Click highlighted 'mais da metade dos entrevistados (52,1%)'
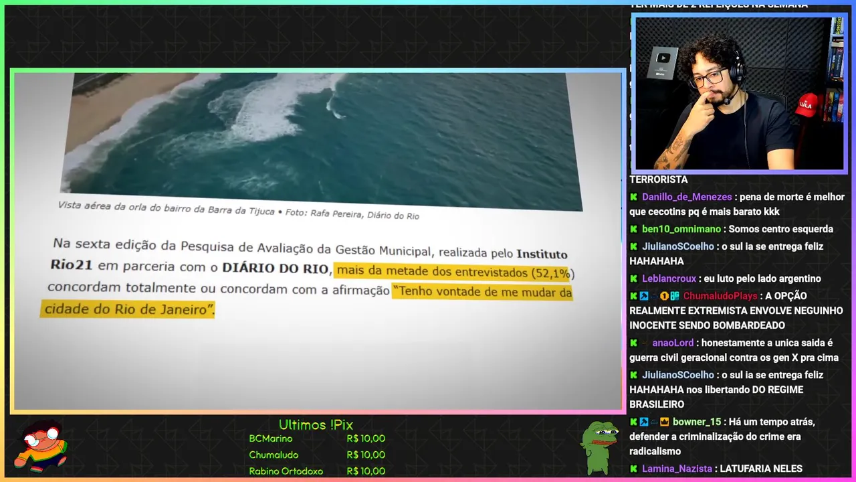 (455, 272)
